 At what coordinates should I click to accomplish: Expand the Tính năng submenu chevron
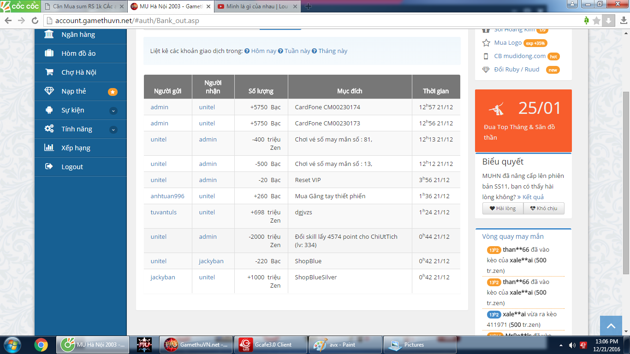point(113,130)
